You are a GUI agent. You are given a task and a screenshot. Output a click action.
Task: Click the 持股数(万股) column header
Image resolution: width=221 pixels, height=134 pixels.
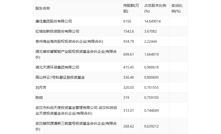point(131,9)
